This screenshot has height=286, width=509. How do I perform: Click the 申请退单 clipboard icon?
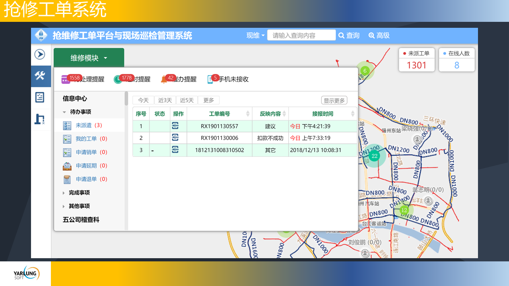point(67,180)
